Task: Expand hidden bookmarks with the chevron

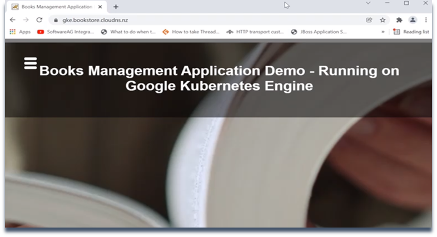Action: [x=383, y=32]
